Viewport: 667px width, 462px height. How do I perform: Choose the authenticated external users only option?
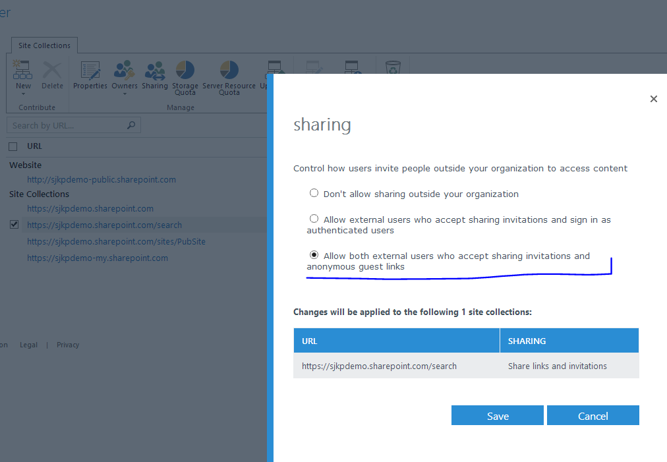[314, 219]
